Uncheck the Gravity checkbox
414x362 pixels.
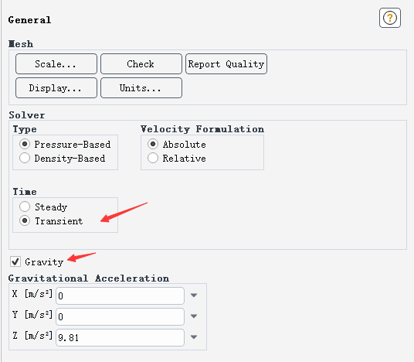(15, 261)
